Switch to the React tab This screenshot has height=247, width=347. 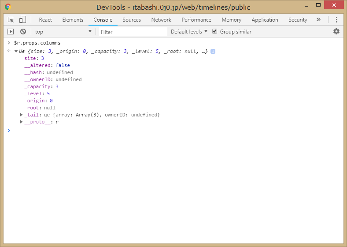(x=45, y=20)
